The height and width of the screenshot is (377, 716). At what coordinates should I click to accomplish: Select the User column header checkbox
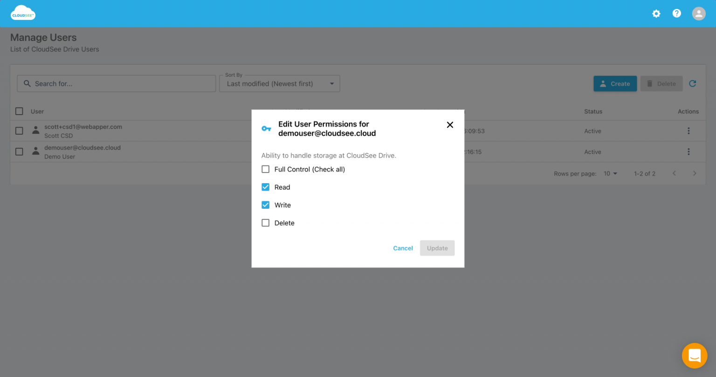coord(19,111)
